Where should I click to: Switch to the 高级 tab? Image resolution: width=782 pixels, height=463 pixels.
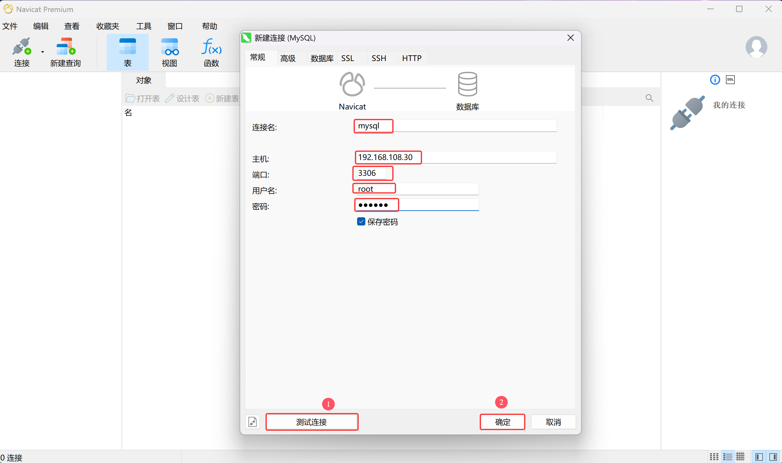coord(288,58)
